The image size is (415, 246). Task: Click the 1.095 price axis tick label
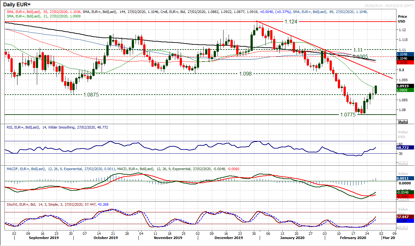[x=403, y=80]
